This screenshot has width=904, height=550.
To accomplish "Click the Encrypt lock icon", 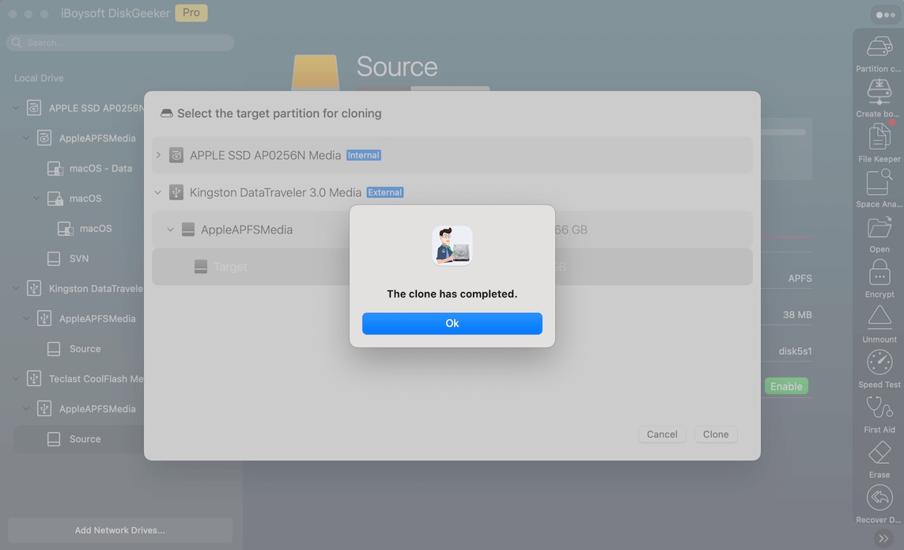I will tap(879, 272).
